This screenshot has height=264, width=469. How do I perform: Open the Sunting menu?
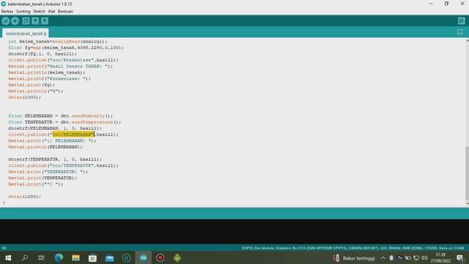click(23, 12)
